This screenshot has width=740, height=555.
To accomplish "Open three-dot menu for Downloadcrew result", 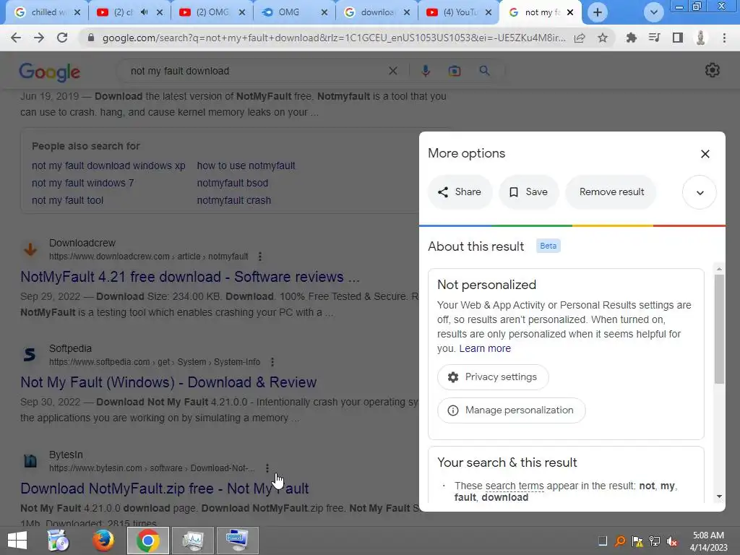I will point(260,257).
